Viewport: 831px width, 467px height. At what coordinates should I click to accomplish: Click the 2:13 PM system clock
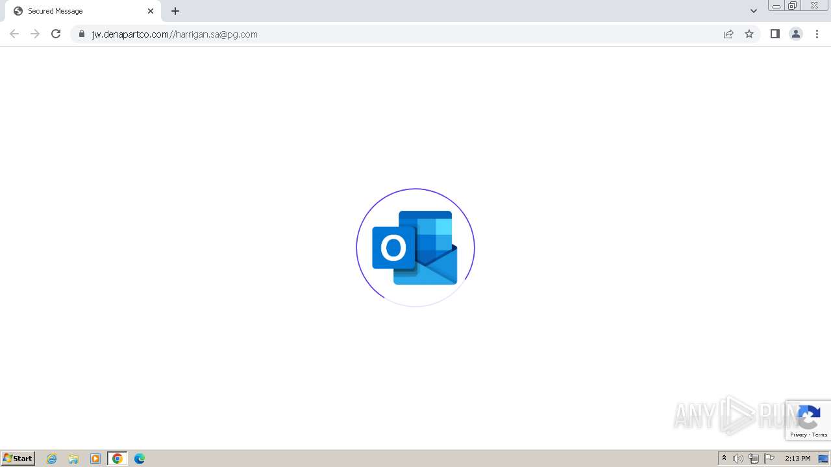(797, 459)
